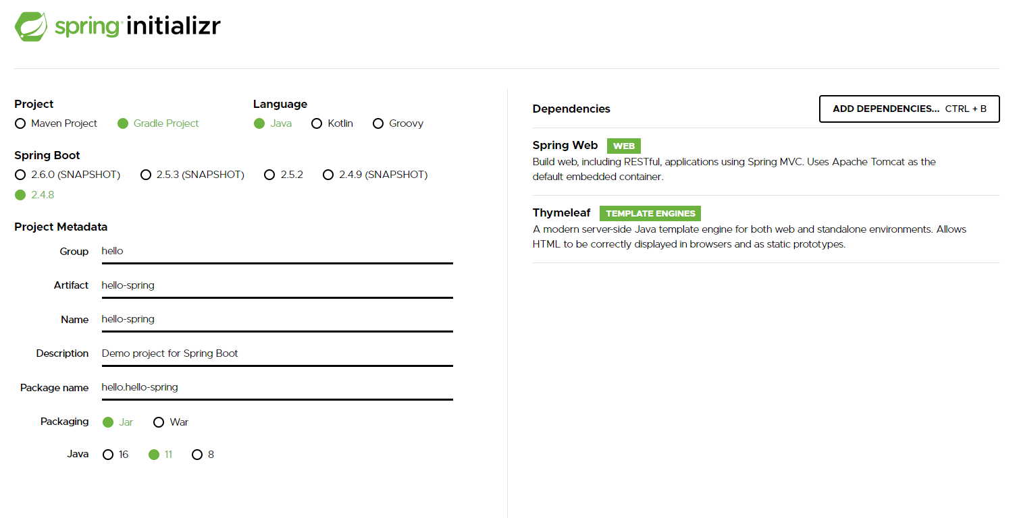Viewport: 1019px width, 518px height.
Task: Pick Java version 8
Action: point(197,455)
